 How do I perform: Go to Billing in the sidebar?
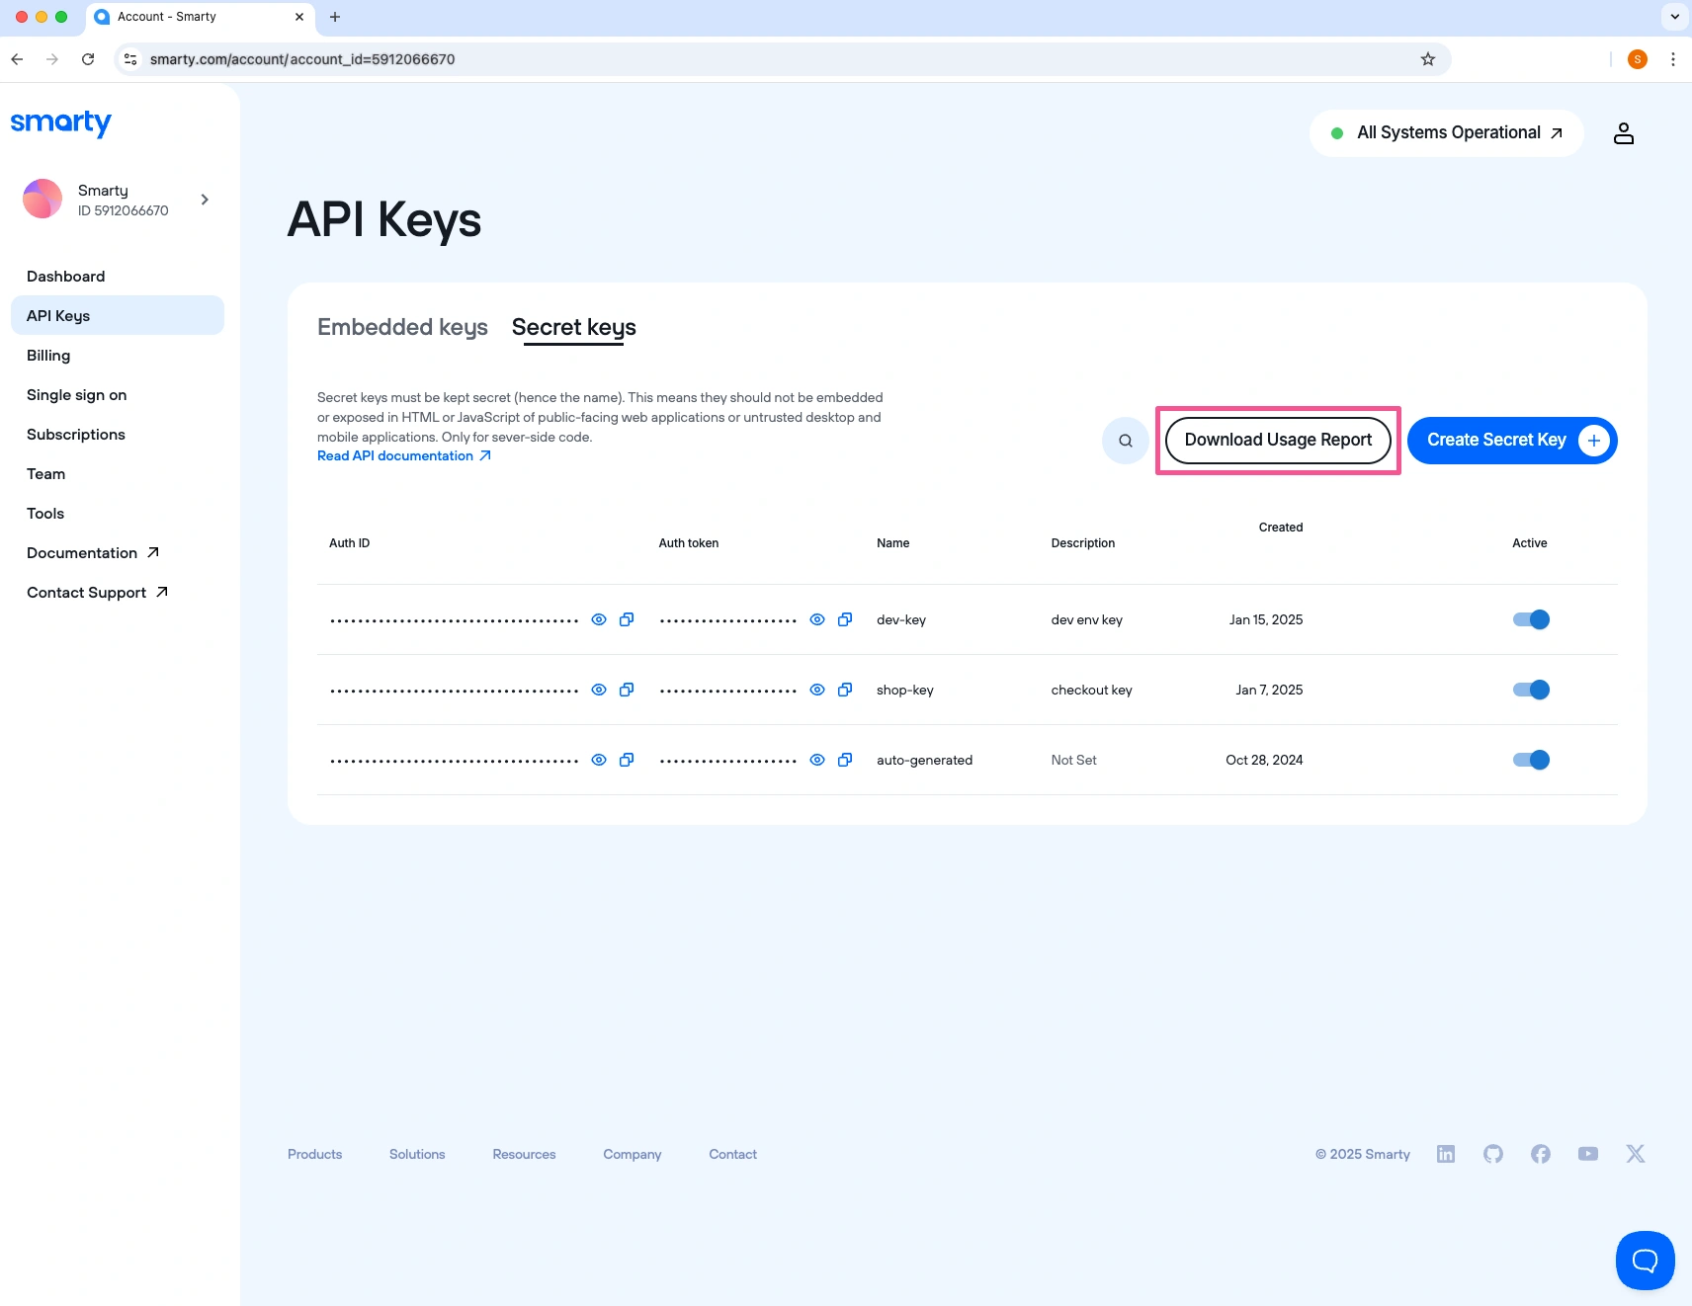(48, 356)
